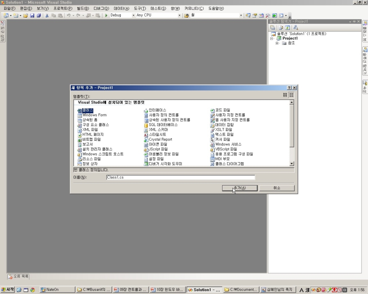
Task: Click the Properties icon in Solution Explorer toolbar
Action: (272, 28)
